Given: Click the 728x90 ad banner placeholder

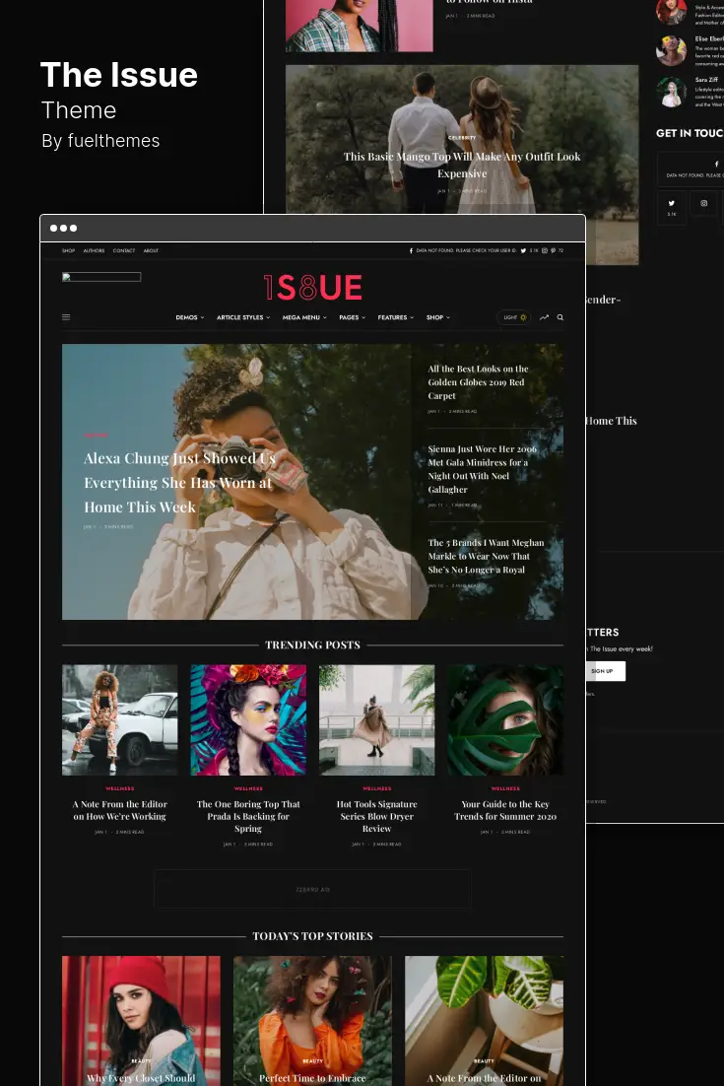Looking at the screenshot, I should pos(313,889).
